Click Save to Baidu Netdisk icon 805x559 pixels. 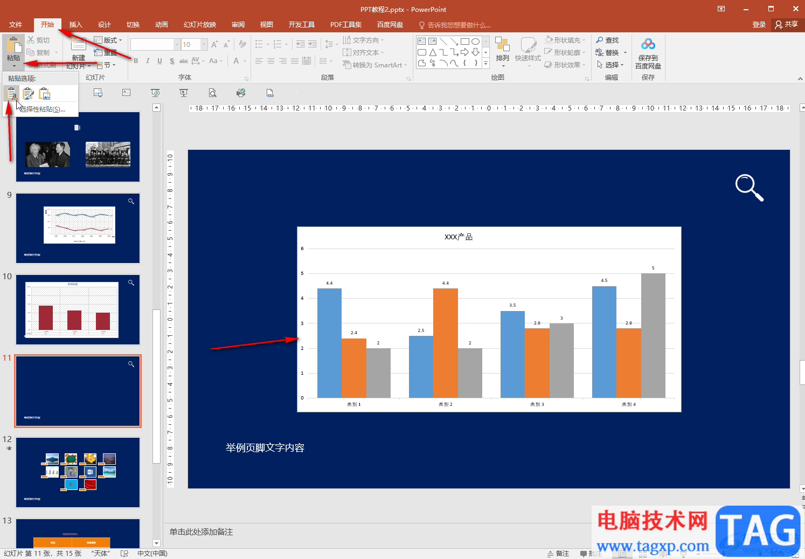pos(648,45)
